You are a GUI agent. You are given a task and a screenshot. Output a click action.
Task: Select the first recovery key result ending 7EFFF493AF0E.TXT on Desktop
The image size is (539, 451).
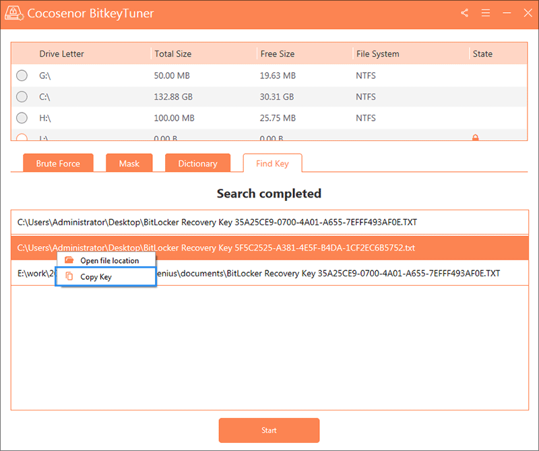[x=270, y=222]
